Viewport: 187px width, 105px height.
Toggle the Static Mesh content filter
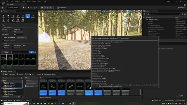[x=31, y=86]
